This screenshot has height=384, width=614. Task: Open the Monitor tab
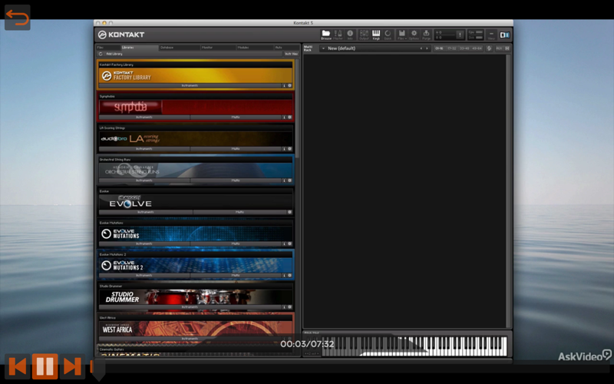click(218, 48)
